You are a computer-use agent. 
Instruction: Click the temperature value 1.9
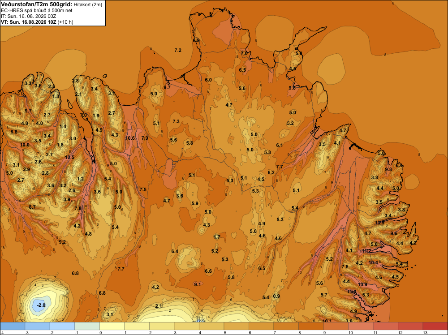(x=96, y=116)
